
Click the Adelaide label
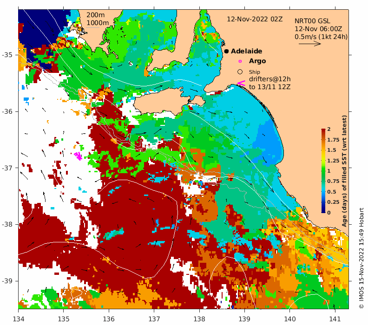click(246, 52)
